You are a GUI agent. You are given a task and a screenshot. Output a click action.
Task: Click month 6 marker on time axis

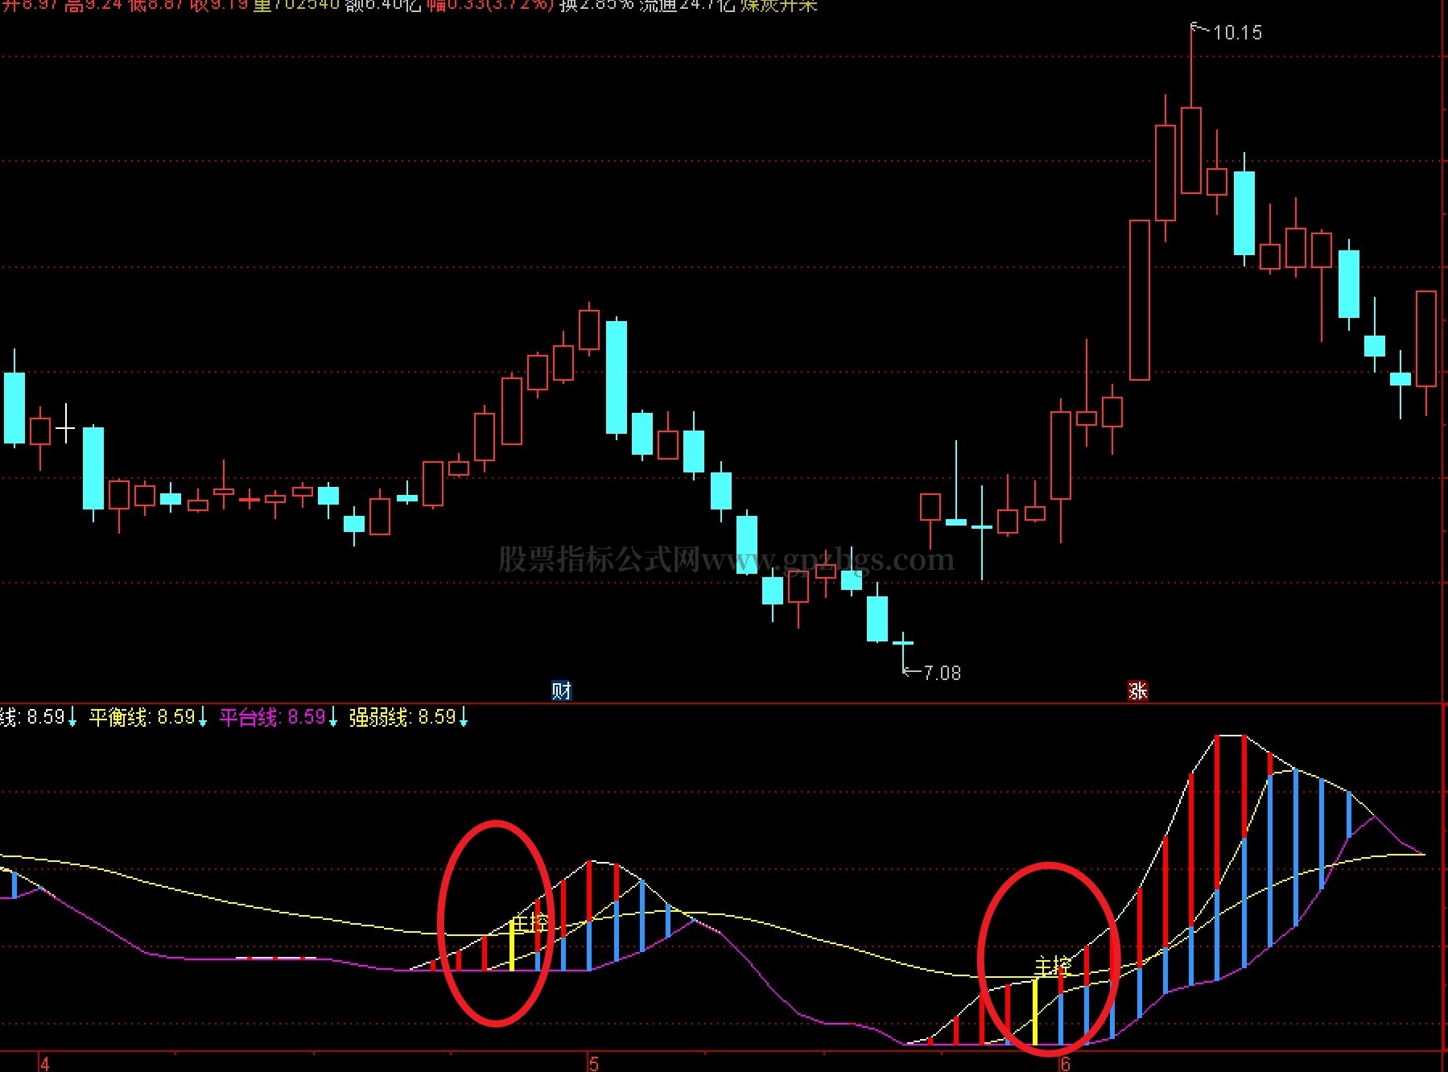1066,1063
